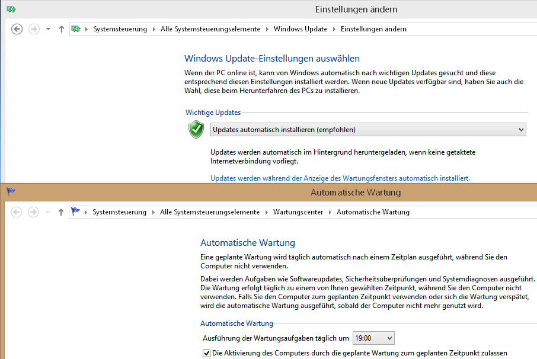Click the Windows Update address bar icon
The height and width of the screenshot is (359, 537).
coord(76,29)
